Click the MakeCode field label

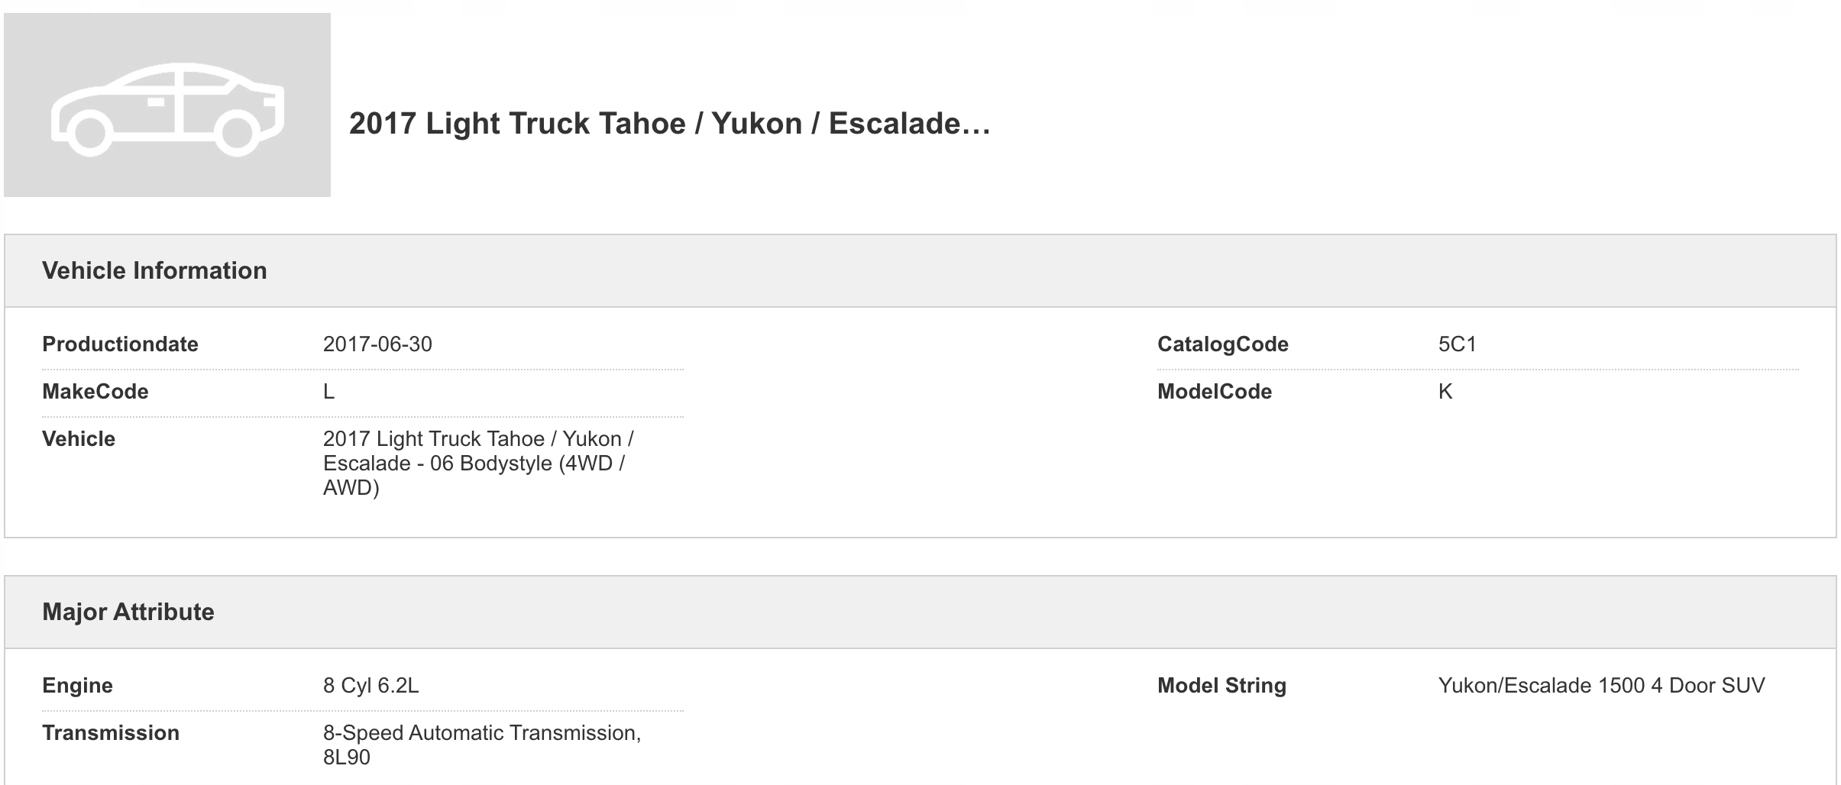(95, 392)
